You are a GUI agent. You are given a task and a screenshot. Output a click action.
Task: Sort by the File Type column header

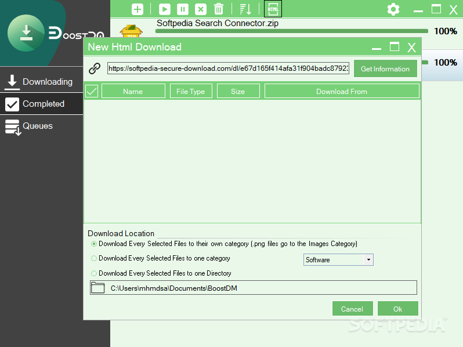[191, 91]
